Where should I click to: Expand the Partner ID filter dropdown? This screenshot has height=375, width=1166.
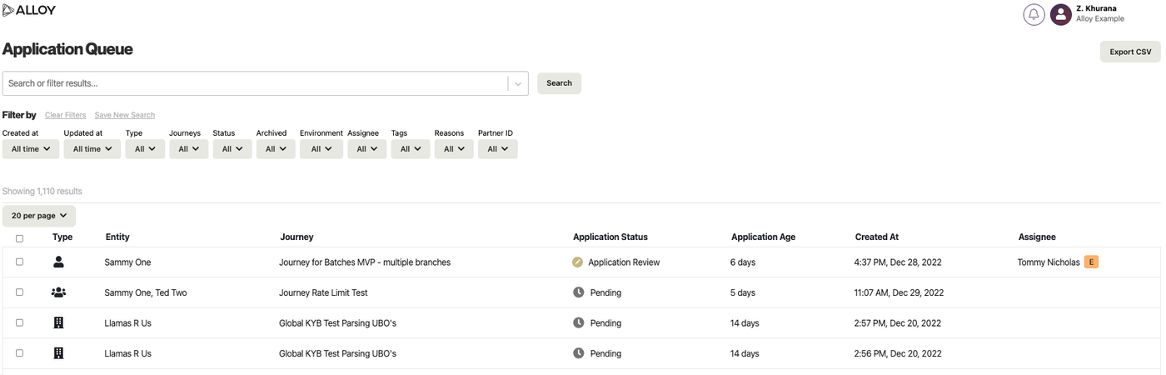click(x=497, y=149)
